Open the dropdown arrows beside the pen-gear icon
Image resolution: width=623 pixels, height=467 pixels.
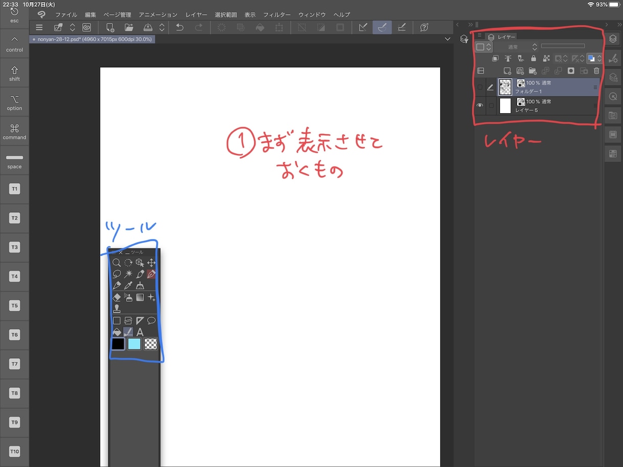pyautogui.click(x=73, y=28)
